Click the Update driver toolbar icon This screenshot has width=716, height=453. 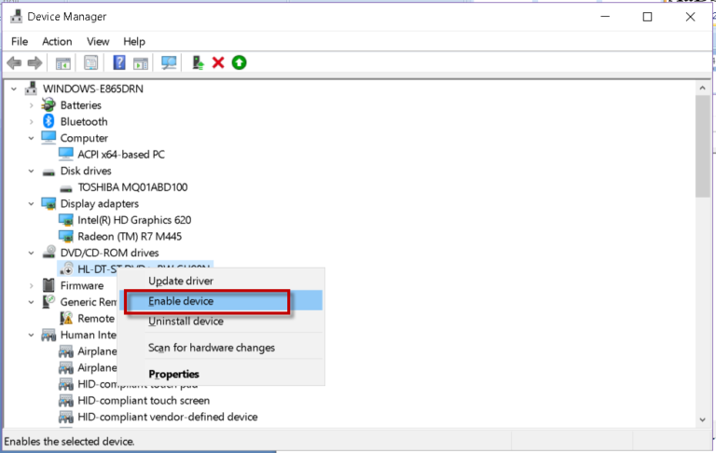[198, 62]
